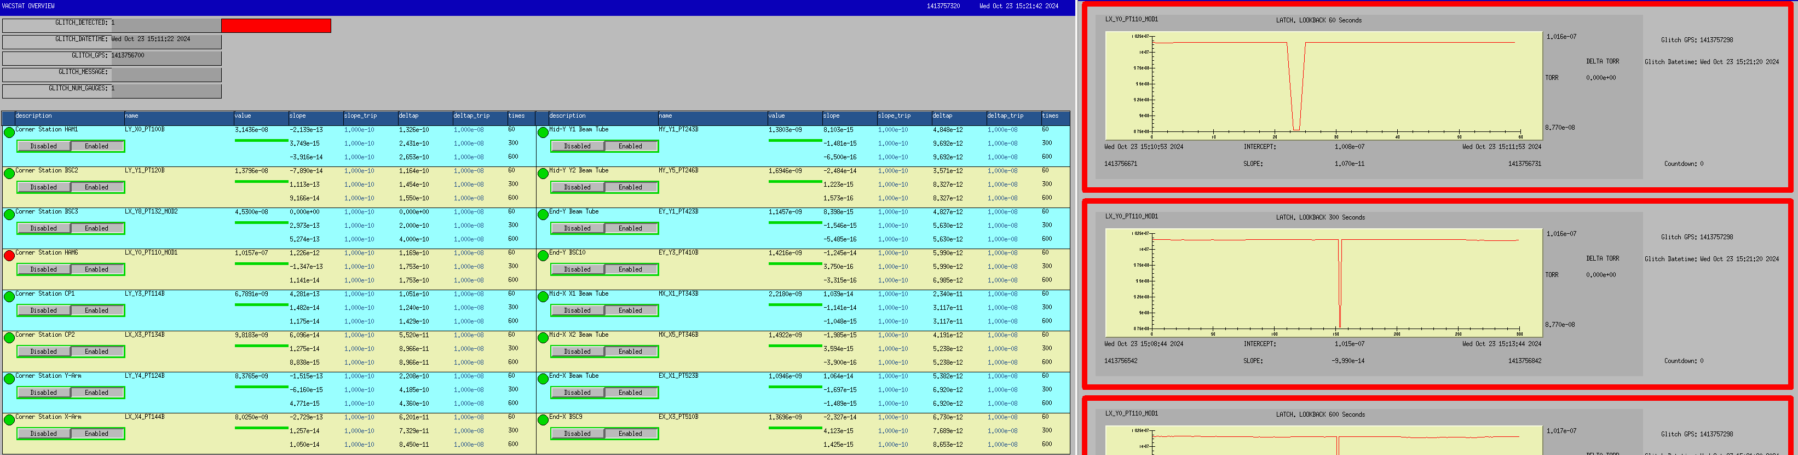Click the LOOKBACK 60 Seconds pressure plot
Image resolution: width=1798 pixels, height=455 pixels.
point(1323,85)
